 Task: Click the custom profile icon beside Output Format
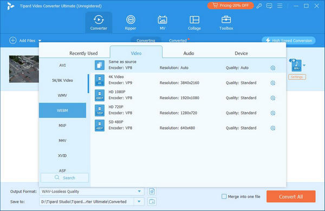(x=152, y=191)
